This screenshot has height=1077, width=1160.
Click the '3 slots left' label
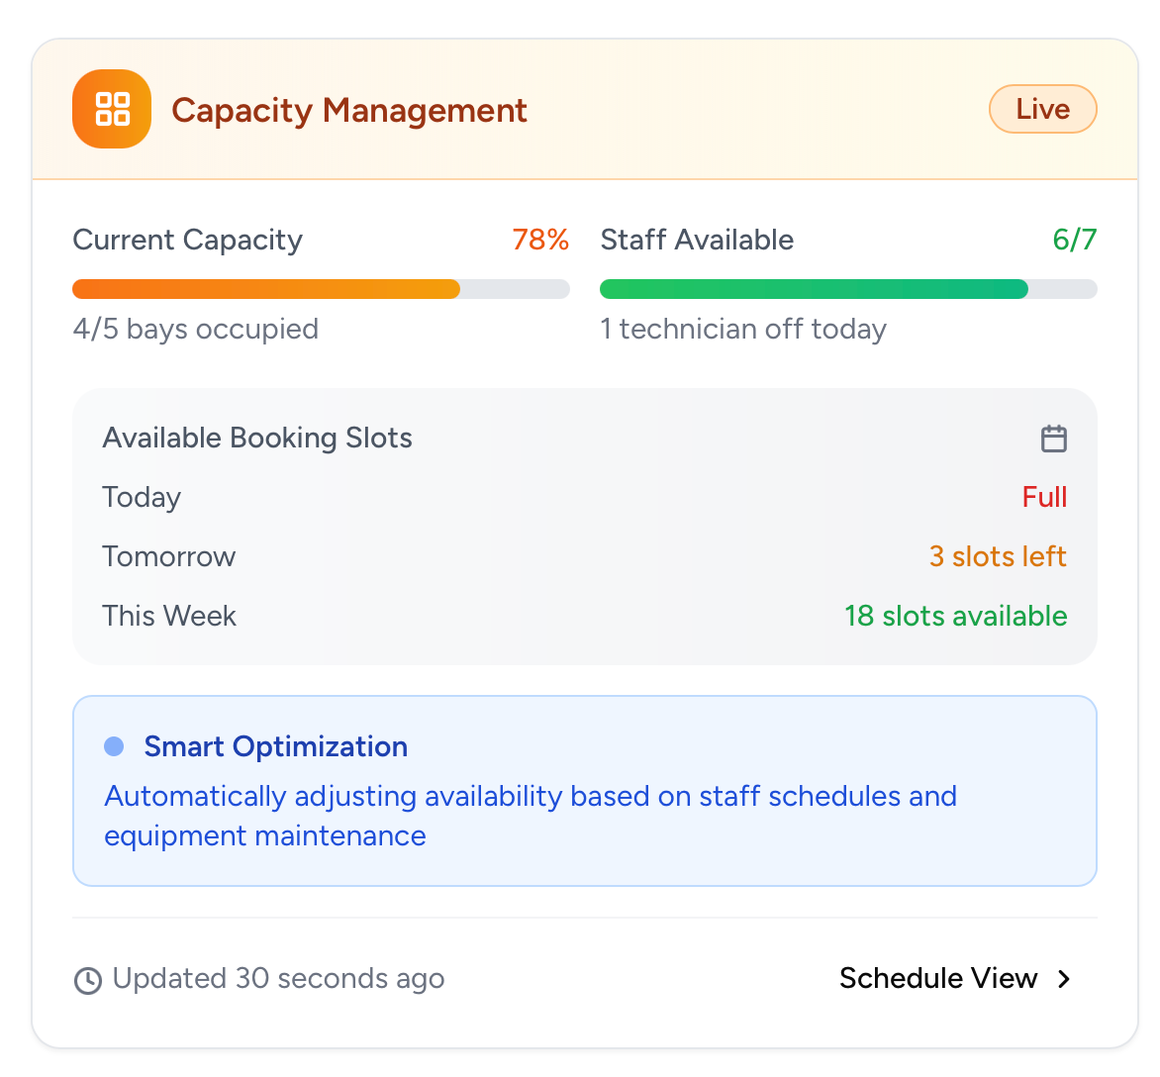click(x=998, y=556)
